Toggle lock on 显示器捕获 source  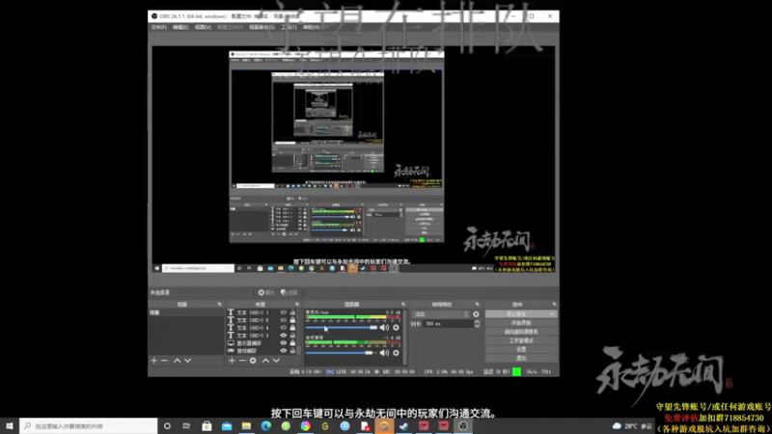(292, 343)
